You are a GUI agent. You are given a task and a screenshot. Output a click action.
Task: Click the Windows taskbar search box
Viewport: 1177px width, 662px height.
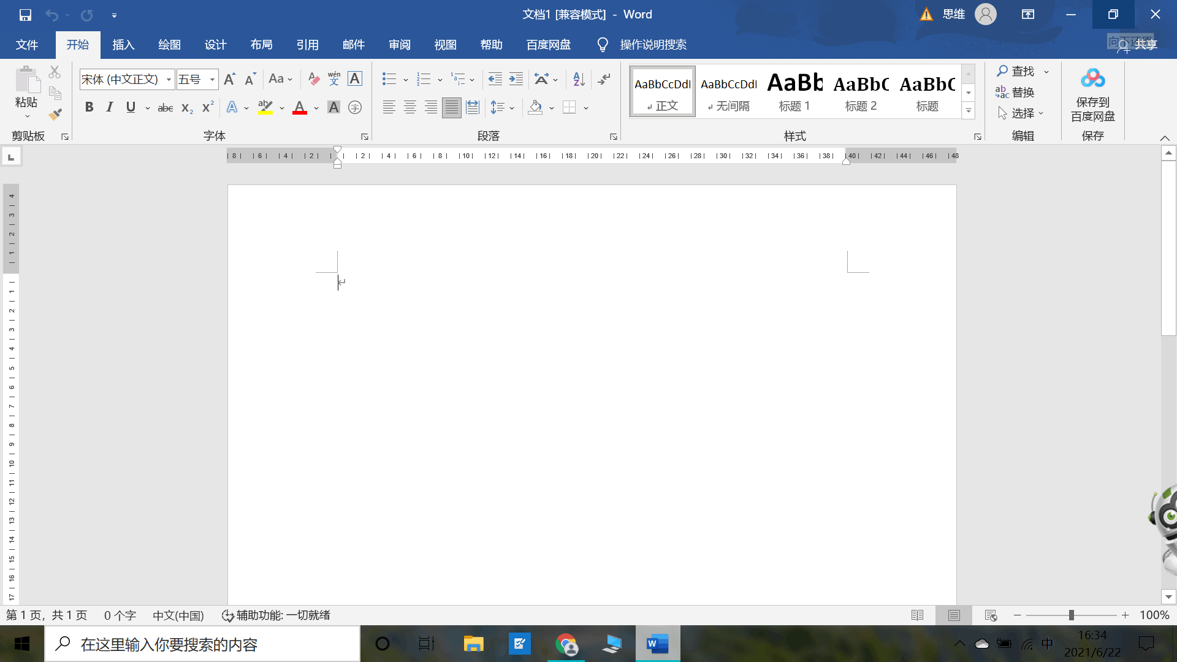202,644
